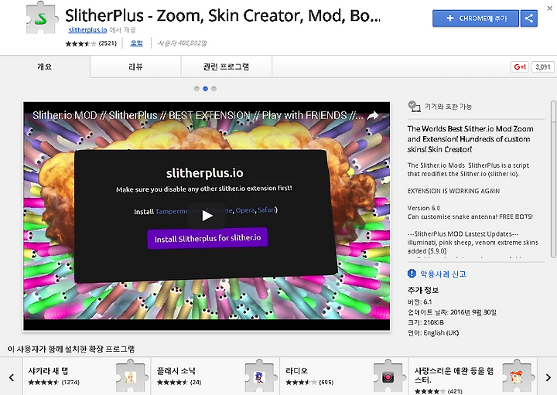Click the 플래시 소닉 star rating (24)
The height and width of the screenshot is (395, 557).
click(179, 382)
